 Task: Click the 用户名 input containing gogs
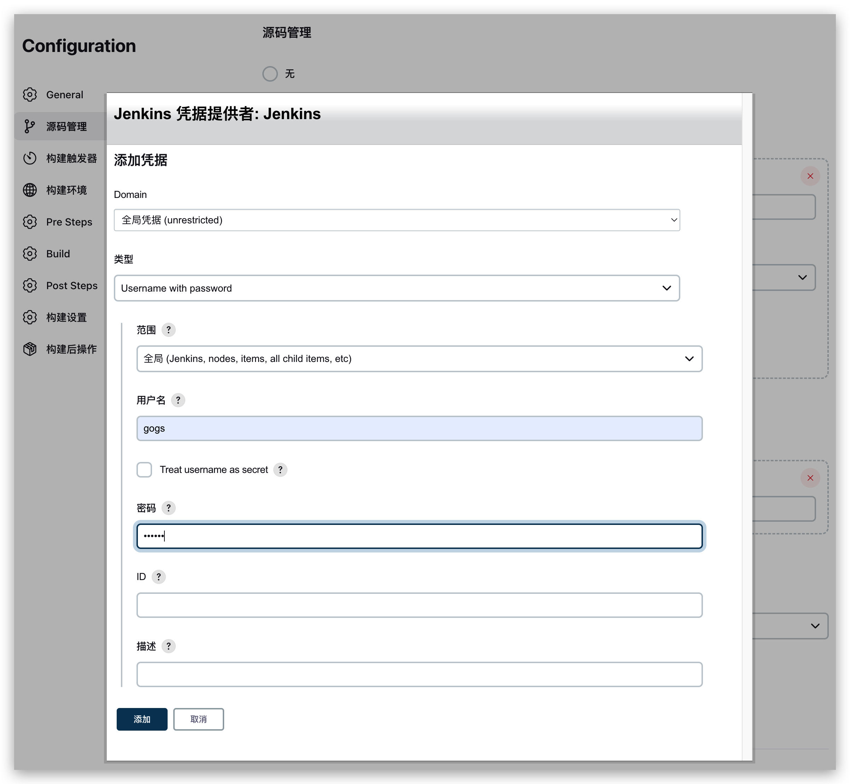click(x=419, y=428)
